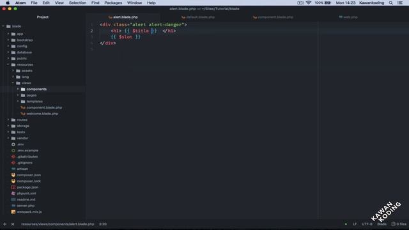Viewport: 409px width, 230px height.
Task: Switch to the web.php tab
Action: (x=348, y=17)
